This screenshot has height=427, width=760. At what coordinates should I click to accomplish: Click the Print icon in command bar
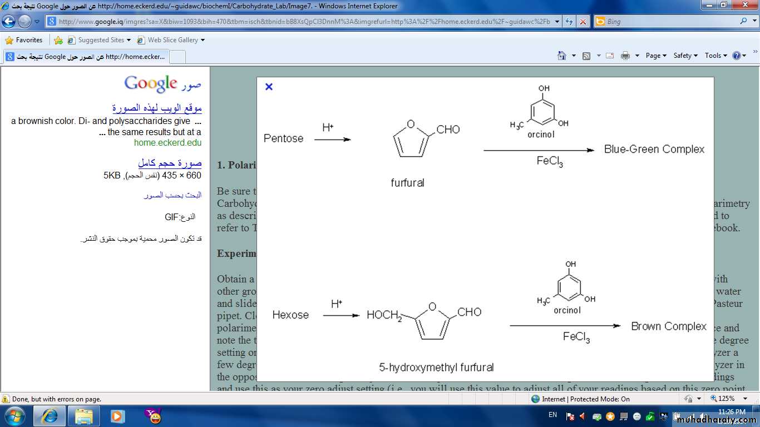(x=625, y=56)
